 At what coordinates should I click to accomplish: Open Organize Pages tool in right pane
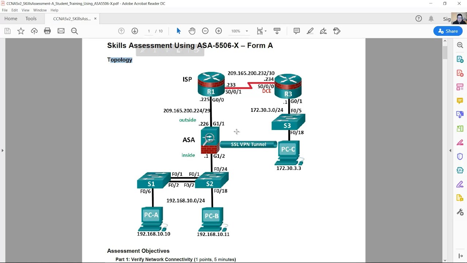[x=460, y=129]
